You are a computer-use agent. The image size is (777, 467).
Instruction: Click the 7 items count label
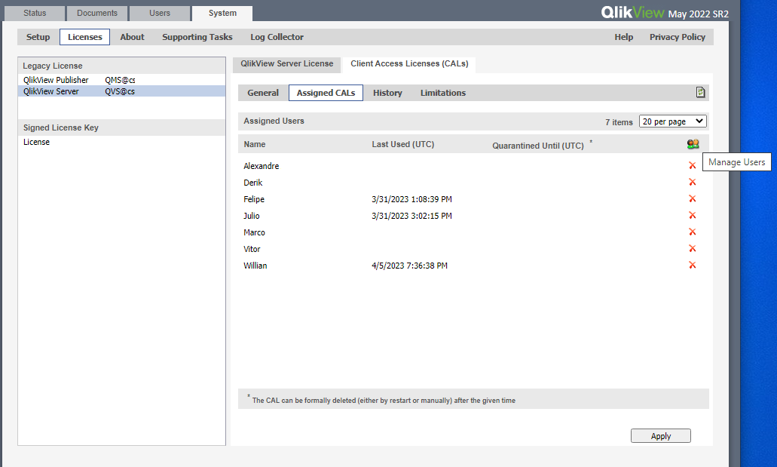coord(619,122)
